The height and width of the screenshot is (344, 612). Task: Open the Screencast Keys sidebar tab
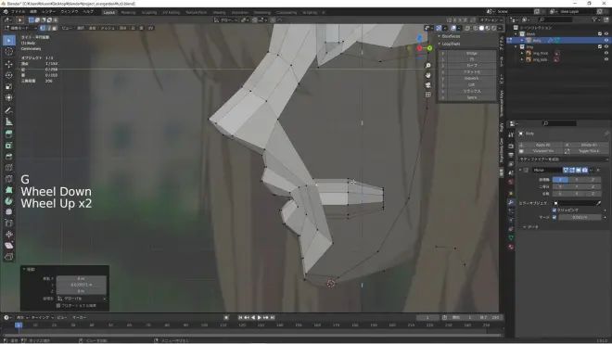point(502,104)
